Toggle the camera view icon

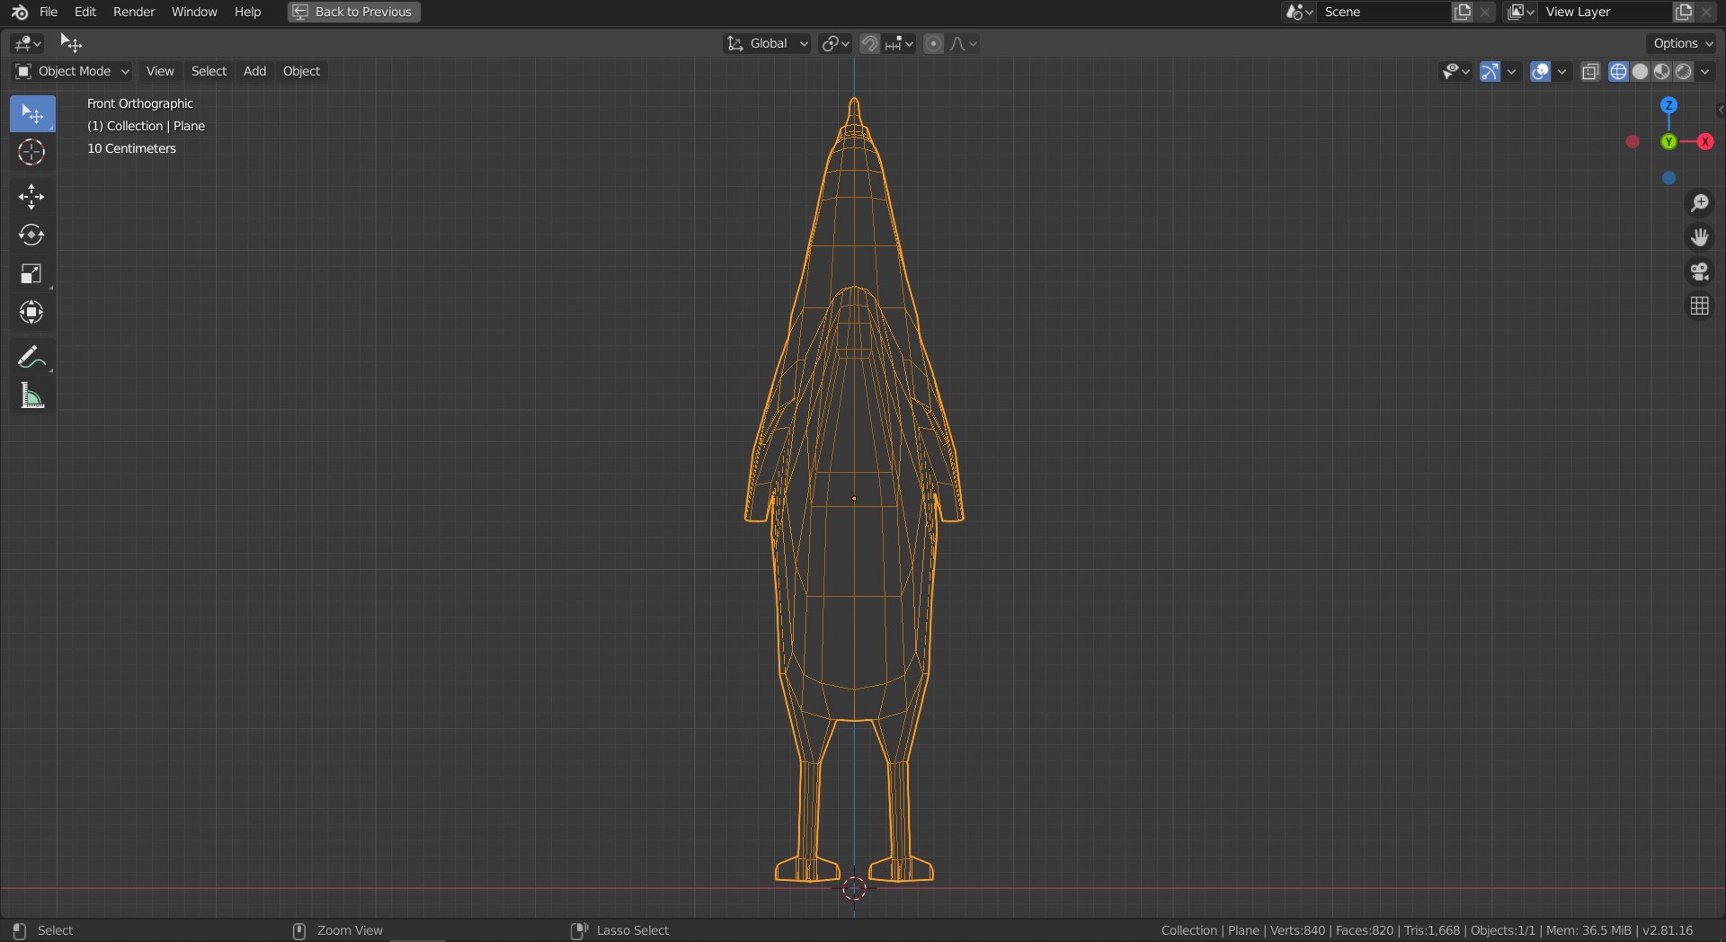[x=1699, y=271]
